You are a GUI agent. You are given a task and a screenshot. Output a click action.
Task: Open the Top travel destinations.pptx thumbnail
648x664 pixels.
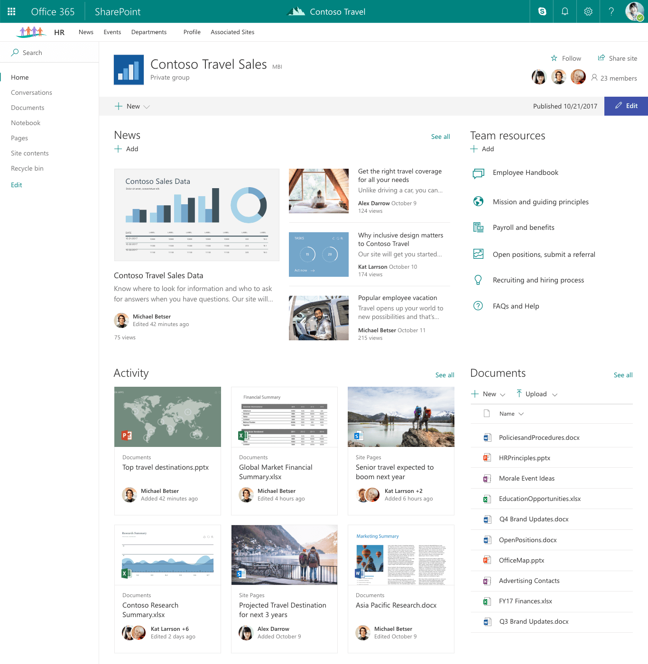[x=167, y=417]
